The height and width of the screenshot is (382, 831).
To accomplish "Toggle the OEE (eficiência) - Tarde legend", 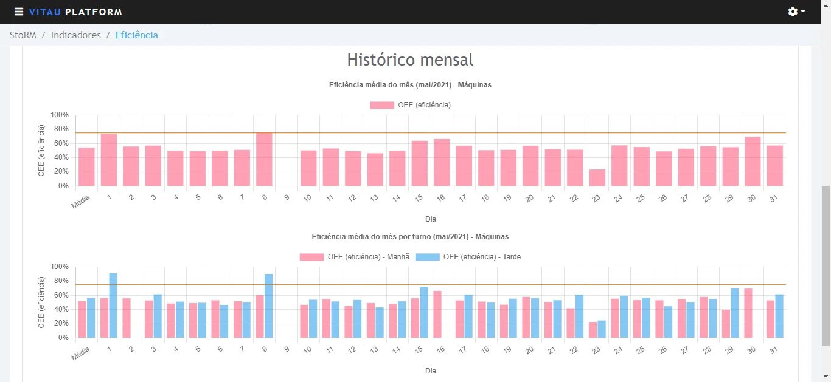I will pos(468,257).
